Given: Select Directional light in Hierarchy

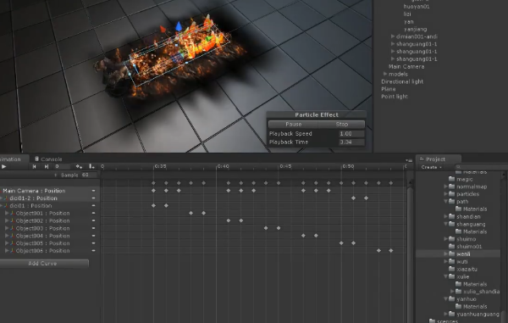Looking at the screenshot, I should point(402,81).
